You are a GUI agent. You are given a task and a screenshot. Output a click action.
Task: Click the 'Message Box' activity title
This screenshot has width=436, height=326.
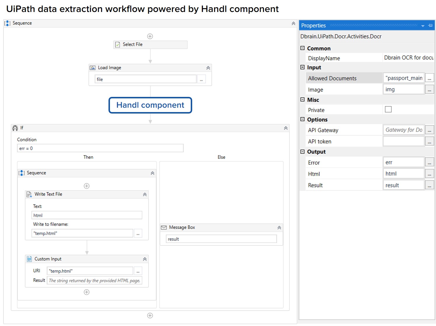182,227
